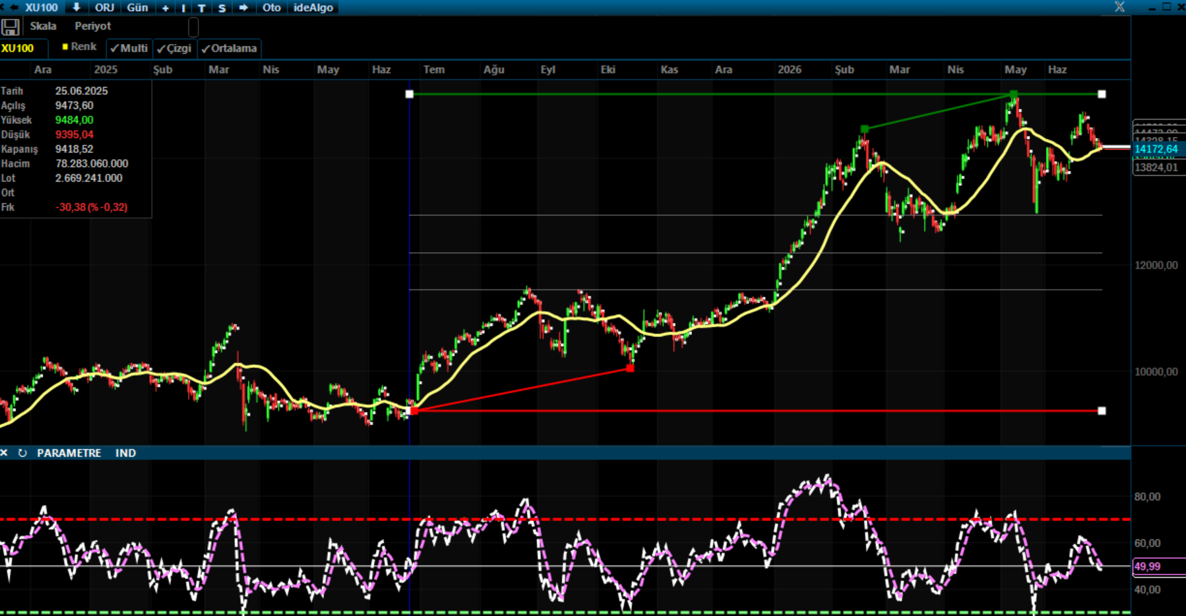1186x616 pixels.
Task: Click the price label 13824,01
Action: coord(1159,167)
